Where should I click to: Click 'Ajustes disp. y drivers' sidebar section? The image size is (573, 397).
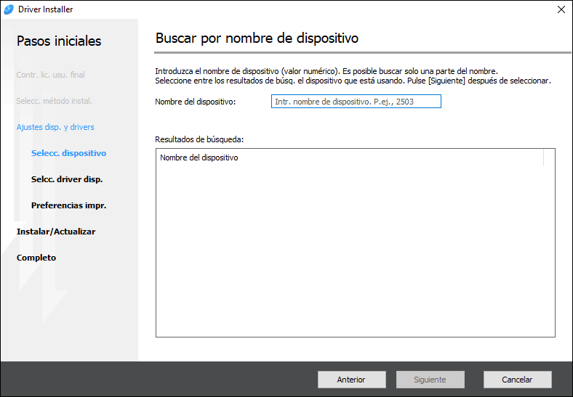coord(55,127)
